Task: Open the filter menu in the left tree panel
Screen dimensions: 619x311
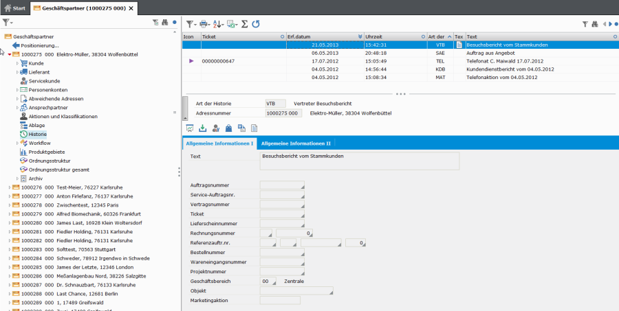Action: [x=8, y=23]
